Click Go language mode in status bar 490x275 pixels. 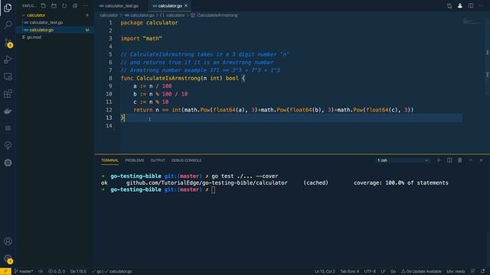point(393,271)
